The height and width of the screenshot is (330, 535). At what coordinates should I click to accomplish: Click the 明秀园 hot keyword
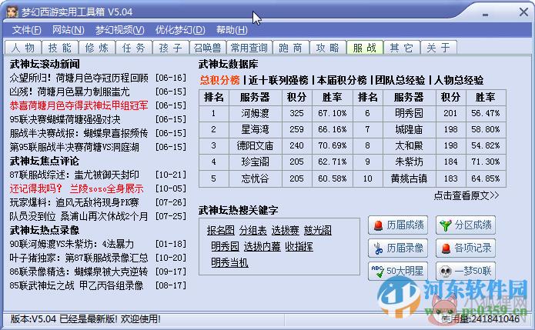226,246
